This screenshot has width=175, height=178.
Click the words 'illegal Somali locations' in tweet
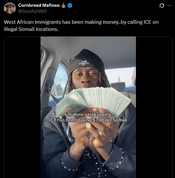(x=31, y=29)
